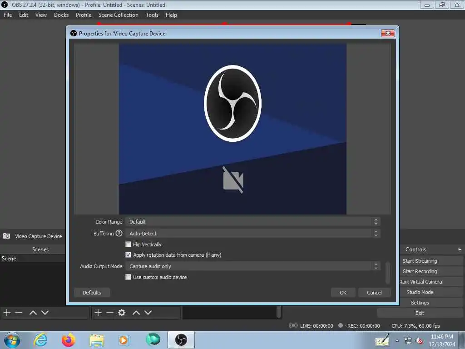Open the Tools menu
Image resolution: width=465 pixels, height=349 pixels.
pyautogui.click(x=152, y=15)
